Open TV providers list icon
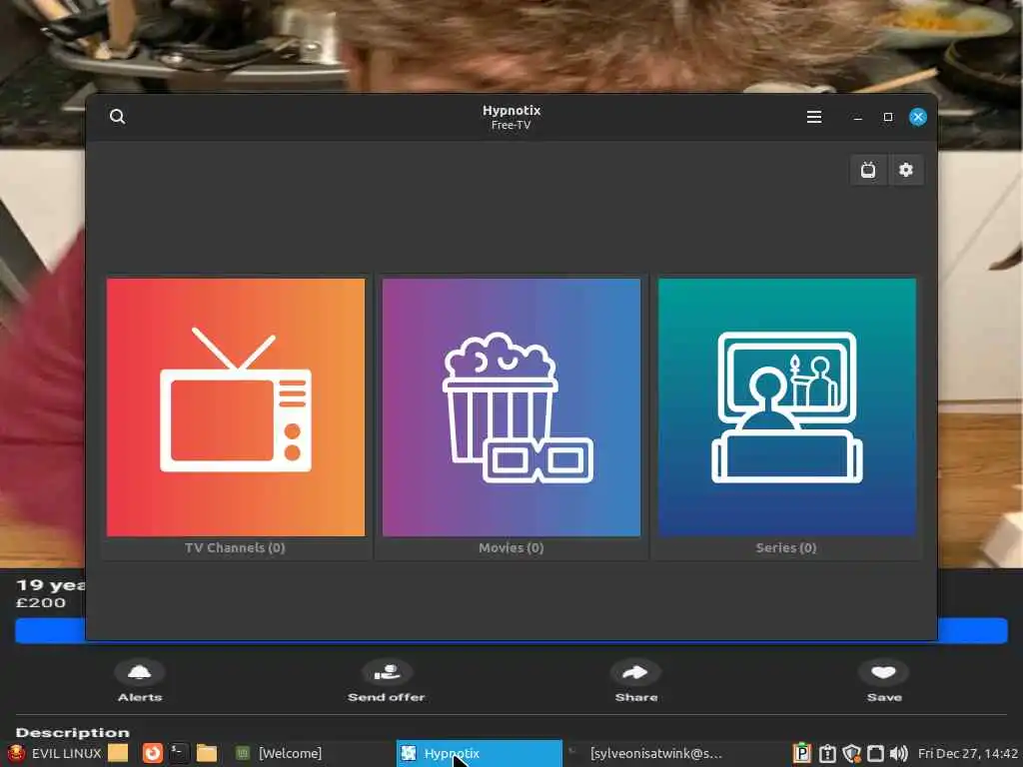Screen dimensions: 1023x767 (x=868, y=170)
